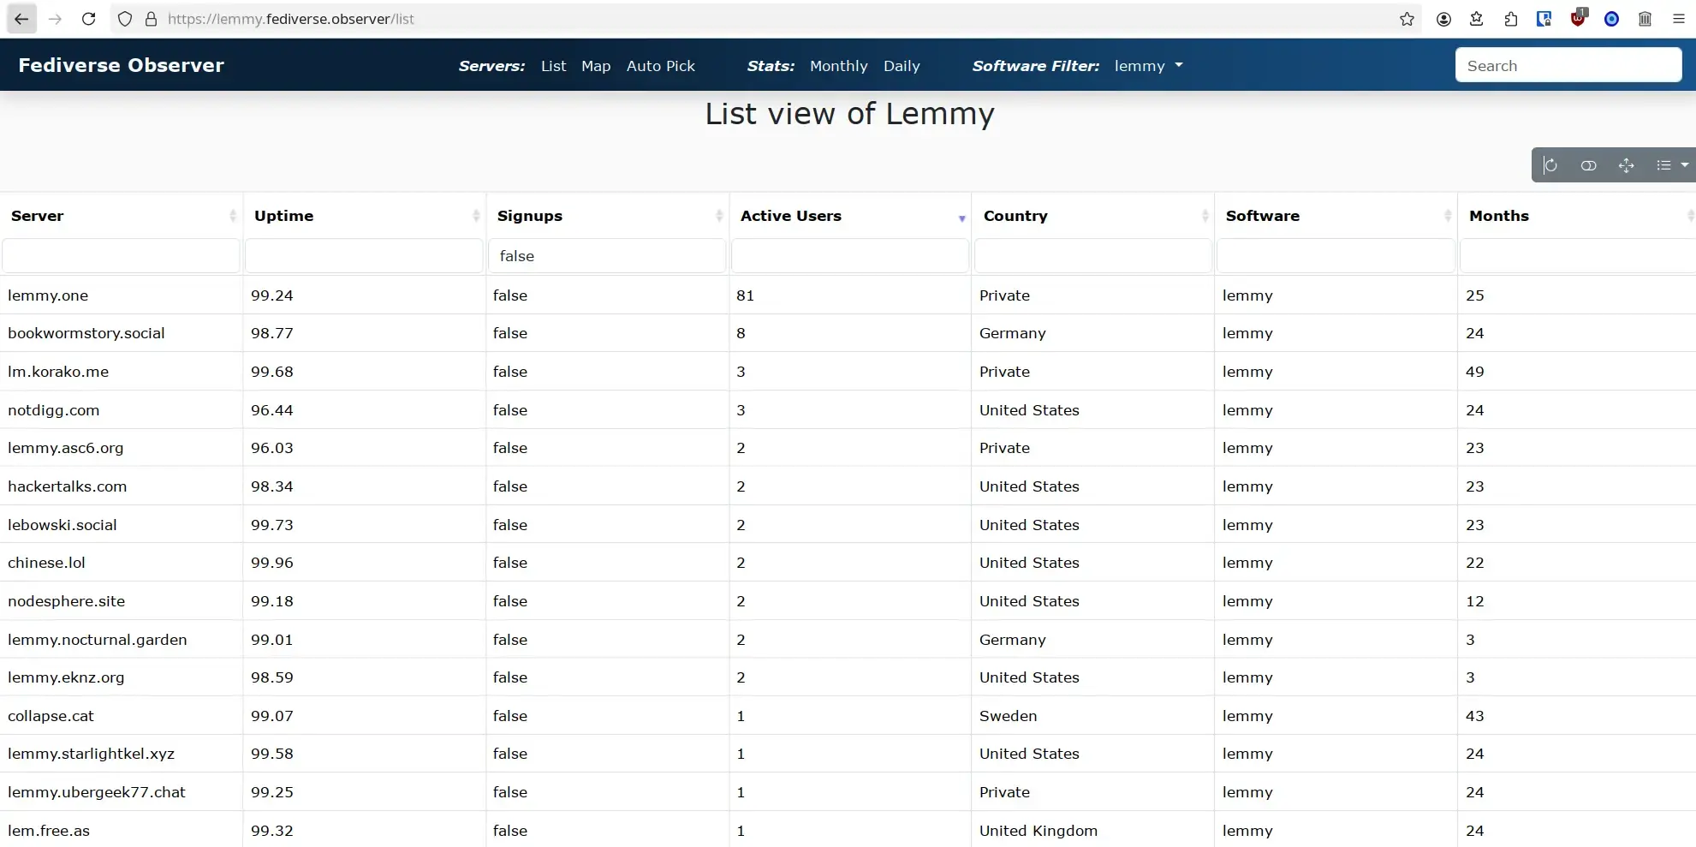
Task: Click the Active Users filter field
Action: coord(850,256)
